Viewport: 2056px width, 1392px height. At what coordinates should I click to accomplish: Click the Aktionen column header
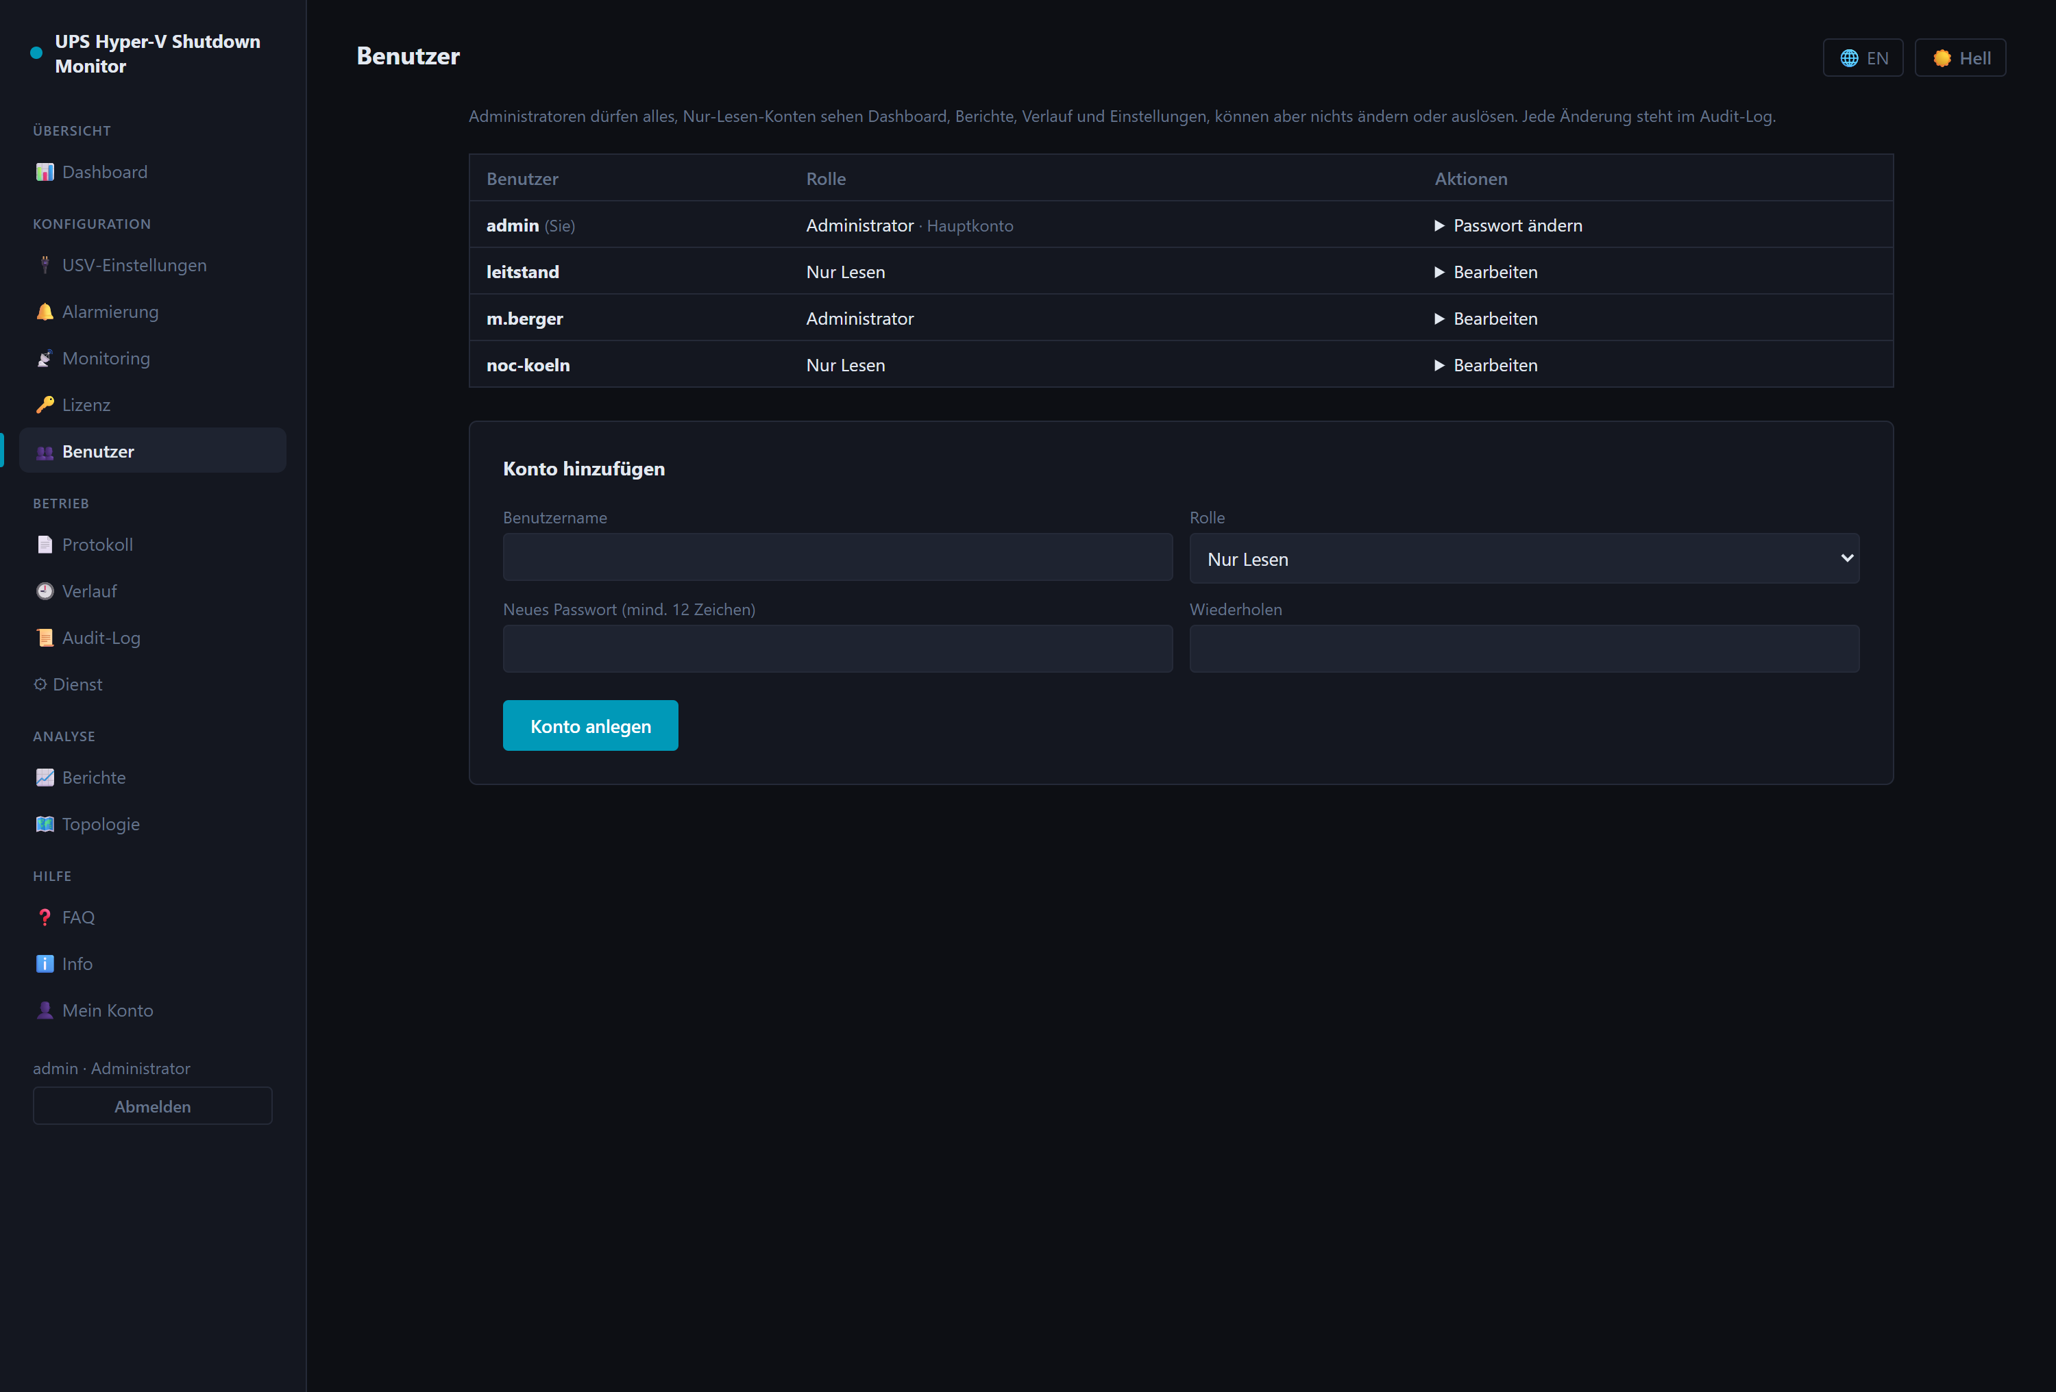point(1471,179)
